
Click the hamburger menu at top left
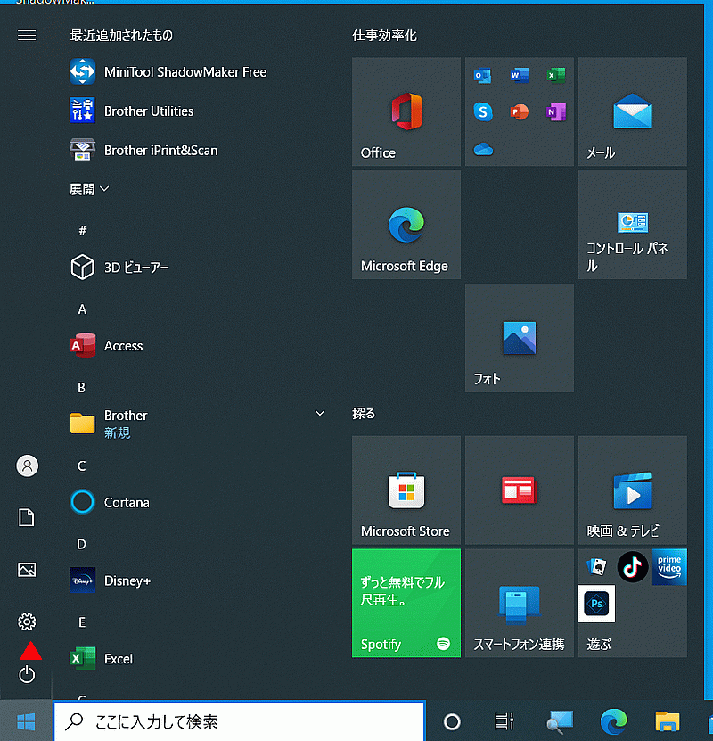click(x=27, y=36)
